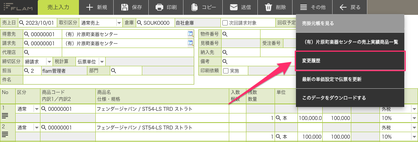
Task: Click the search icon in 代理店 field
Action: 26,52
